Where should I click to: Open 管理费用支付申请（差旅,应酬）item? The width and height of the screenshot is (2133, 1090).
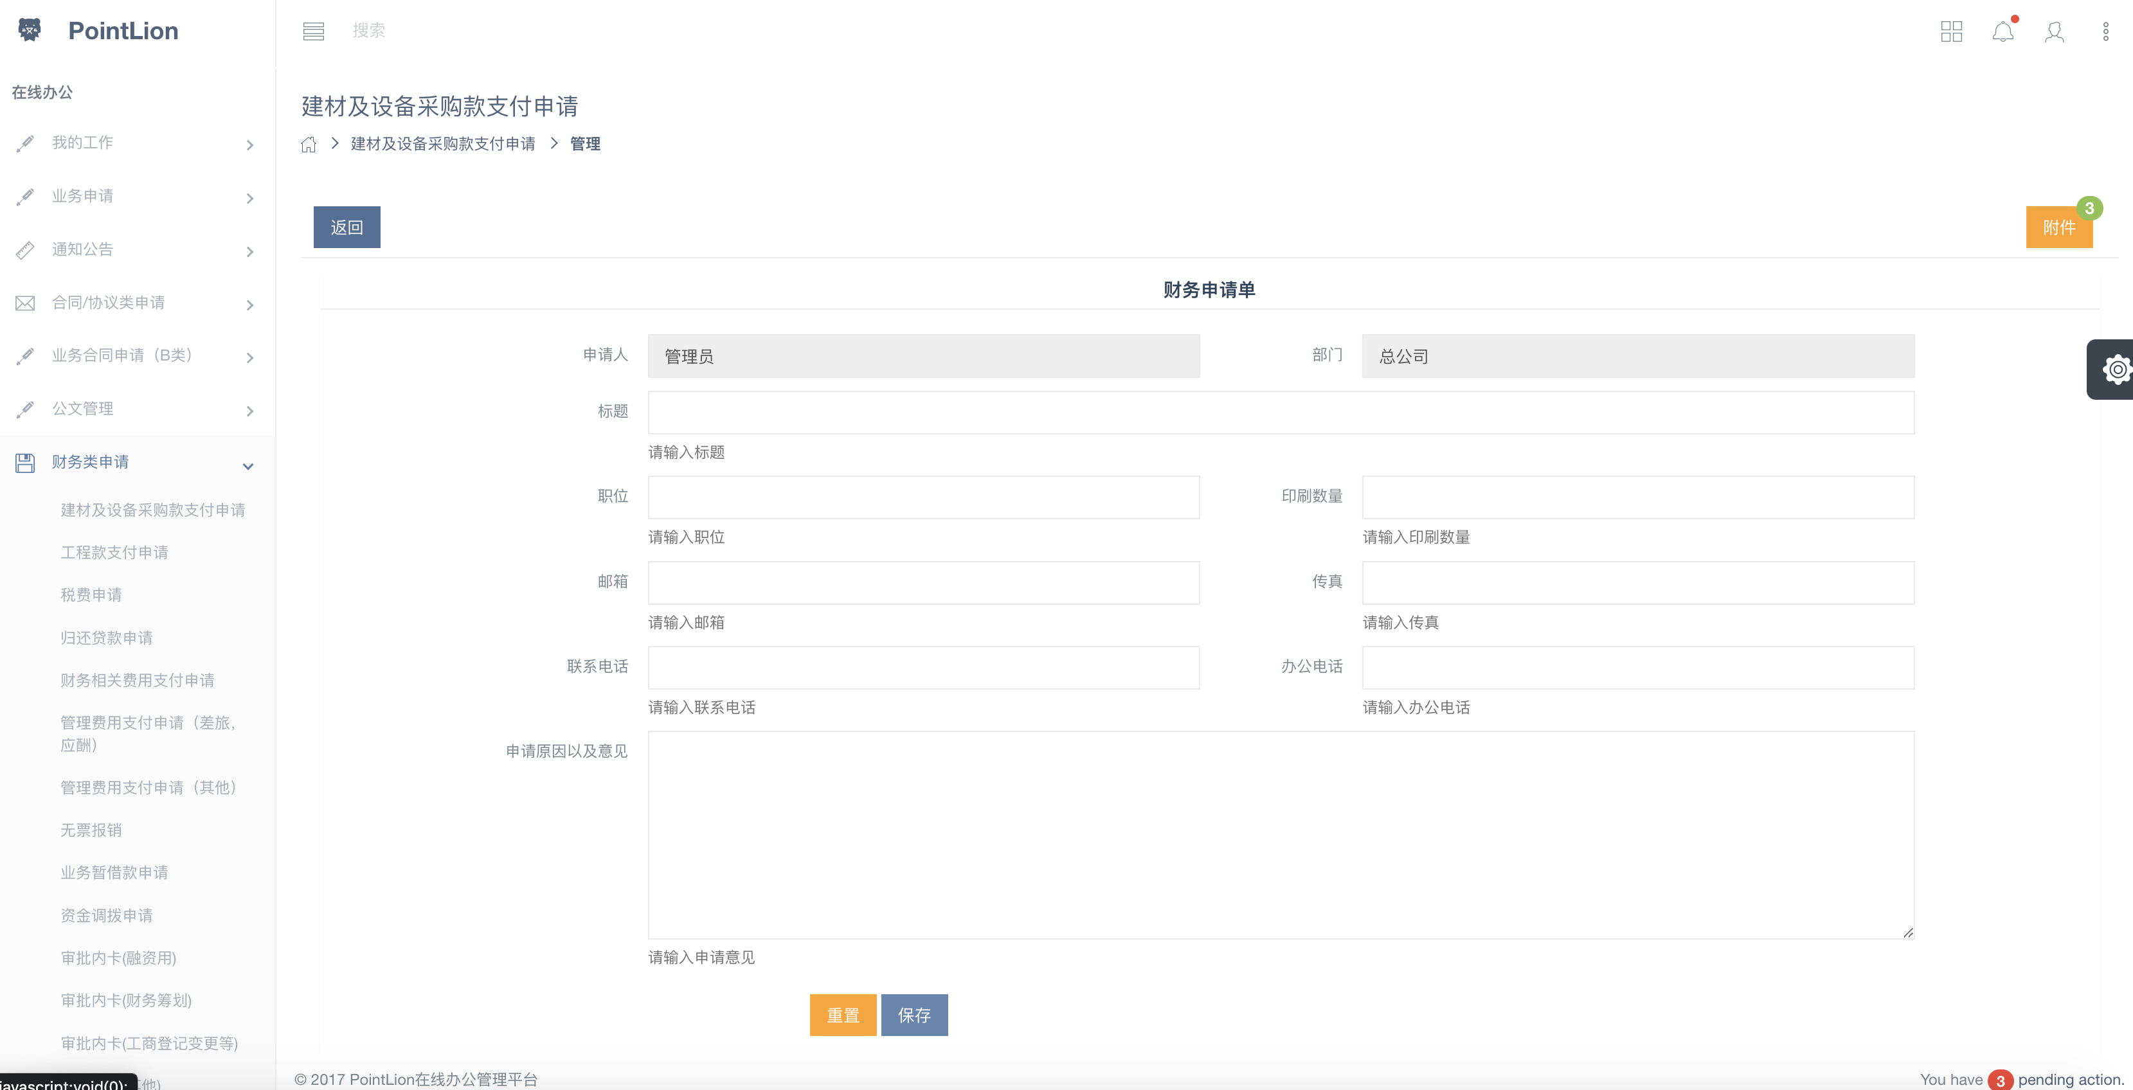[x=149, y=733]
